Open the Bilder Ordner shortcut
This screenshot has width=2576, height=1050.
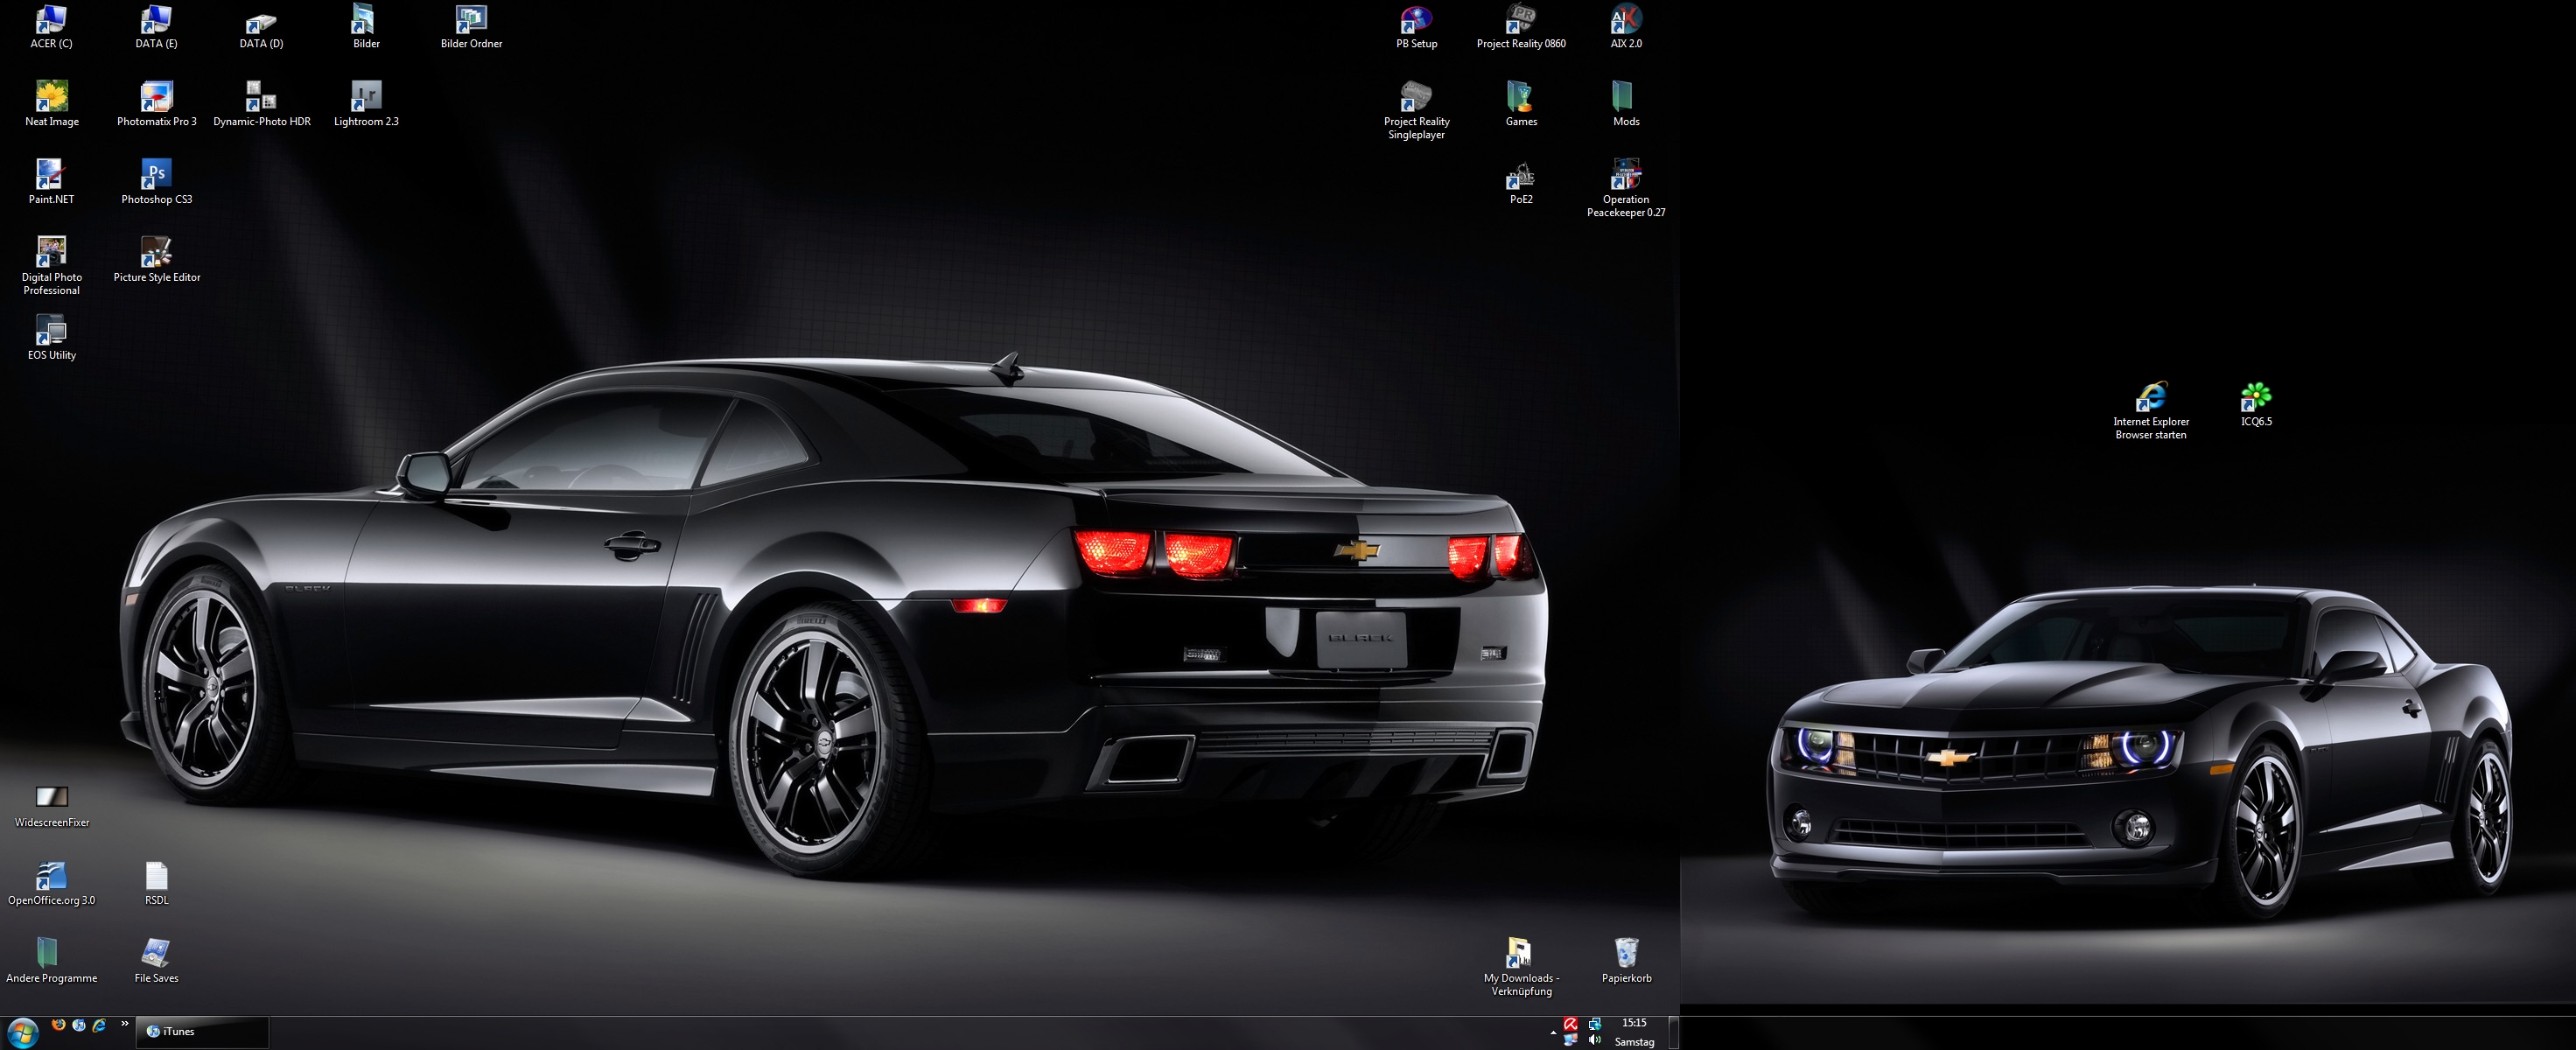[471, 27]
